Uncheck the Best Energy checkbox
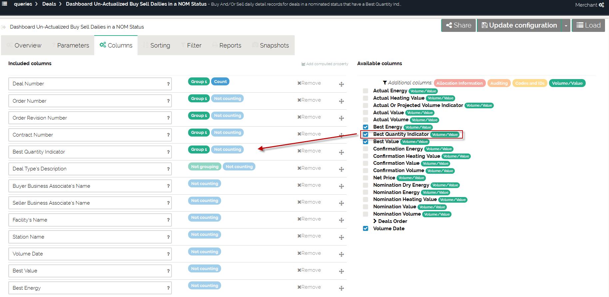Viewport: 609px width, 297px height. point(366,127)
